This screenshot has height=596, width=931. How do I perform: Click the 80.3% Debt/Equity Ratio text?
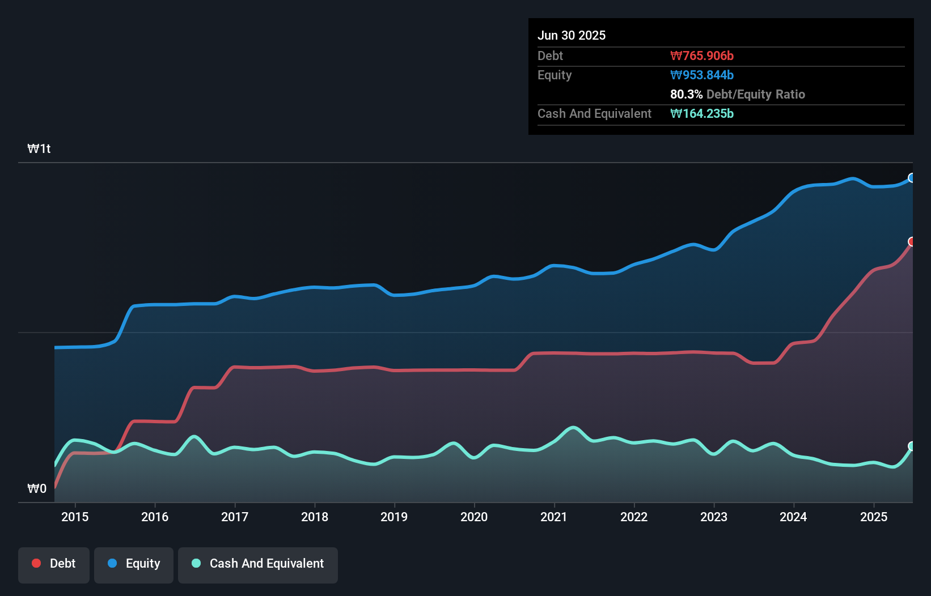click(738, 95)
